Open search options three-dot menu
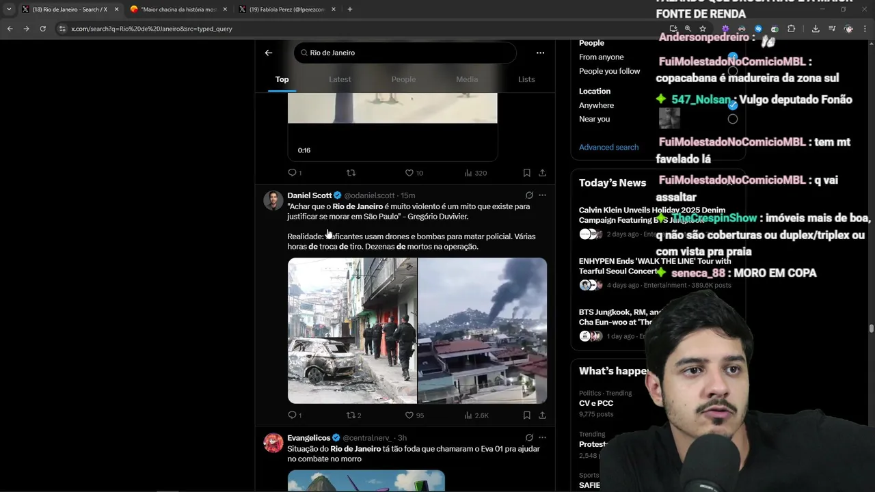 pyautogui.click(x=540, y=53)
